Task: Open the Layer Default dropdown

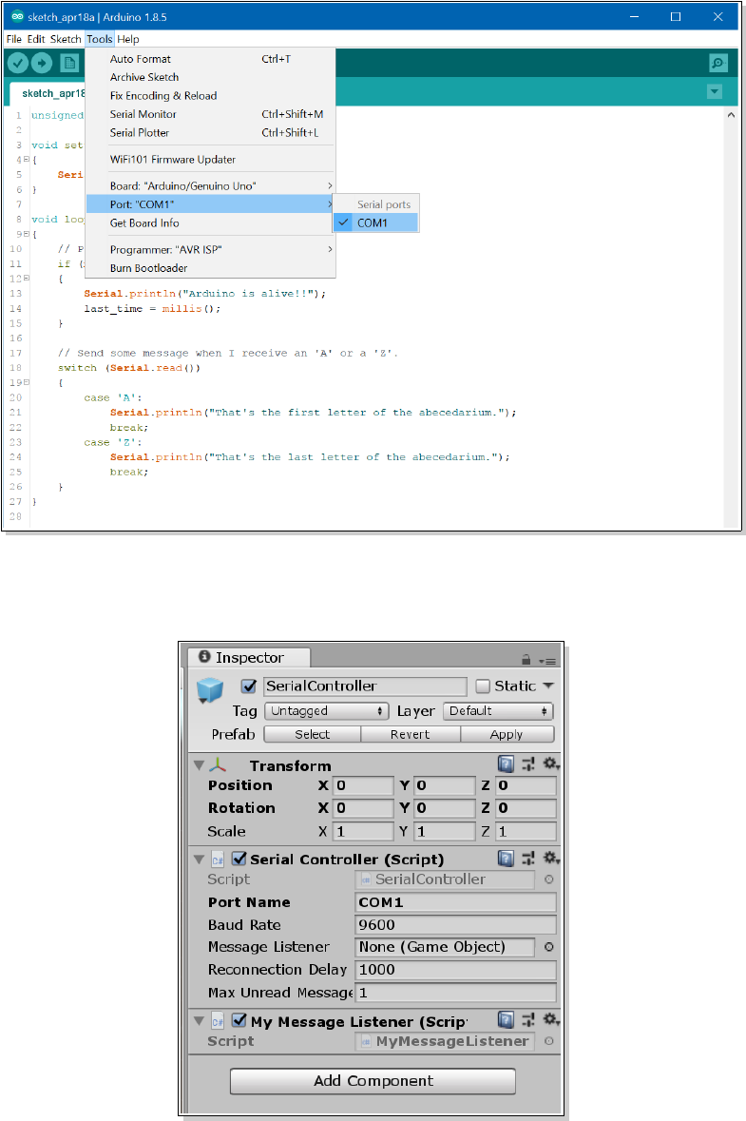Action: (x=498, y=711)
